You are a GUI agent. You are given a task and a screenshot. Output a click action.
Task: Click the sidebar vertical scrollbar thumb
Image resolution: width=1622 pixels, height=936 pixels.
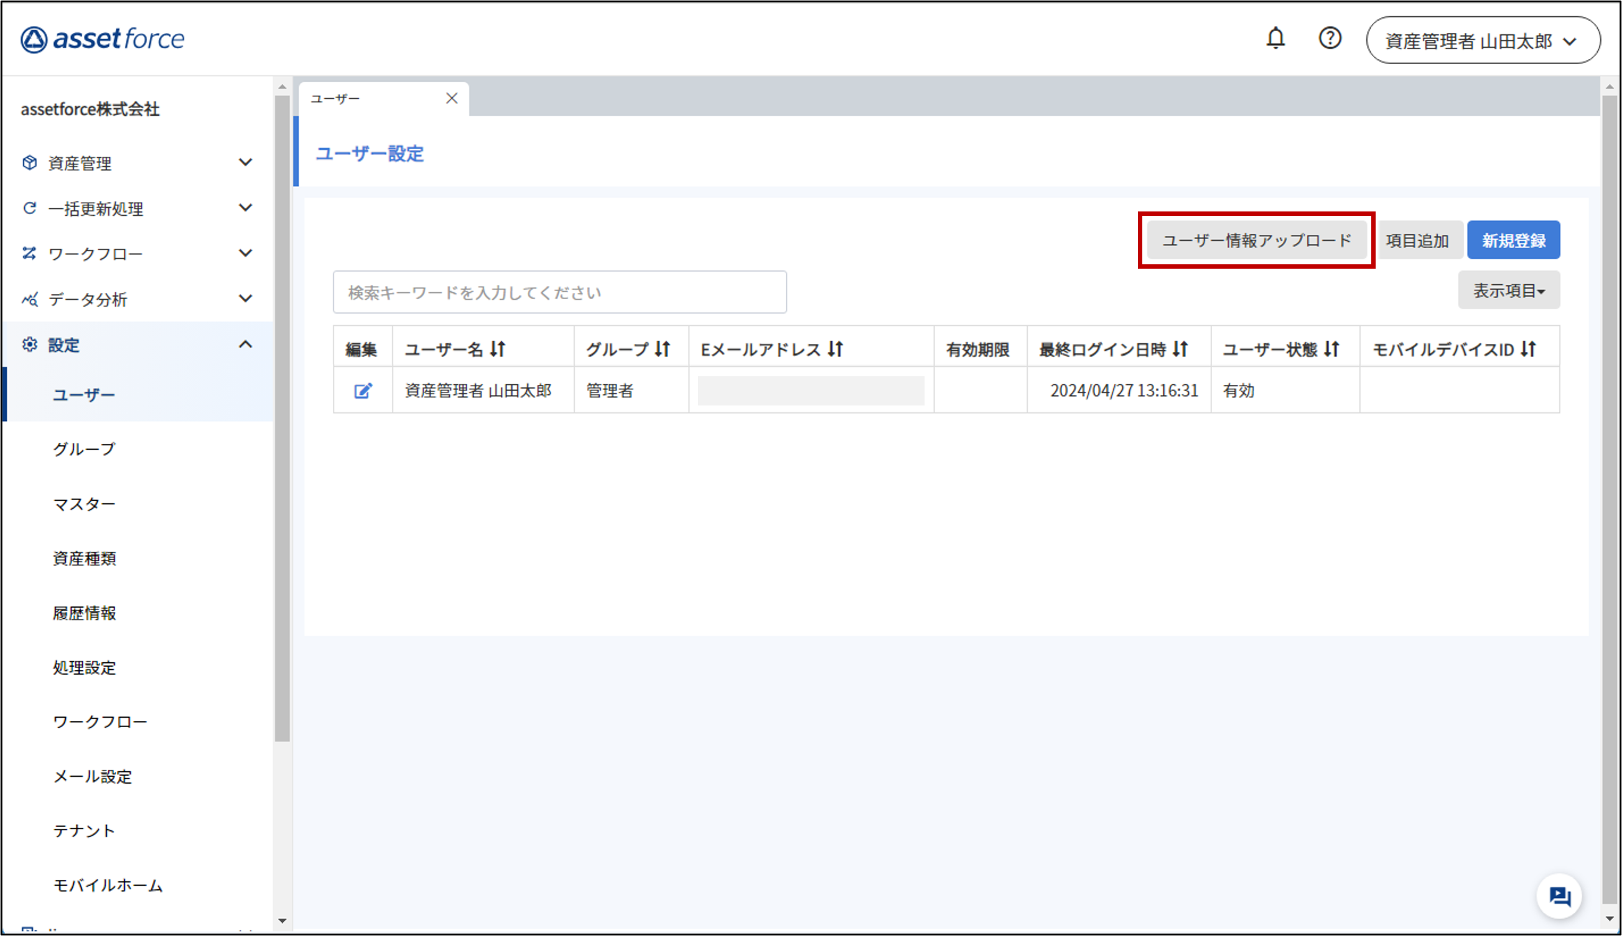click(x=282, y=418)
